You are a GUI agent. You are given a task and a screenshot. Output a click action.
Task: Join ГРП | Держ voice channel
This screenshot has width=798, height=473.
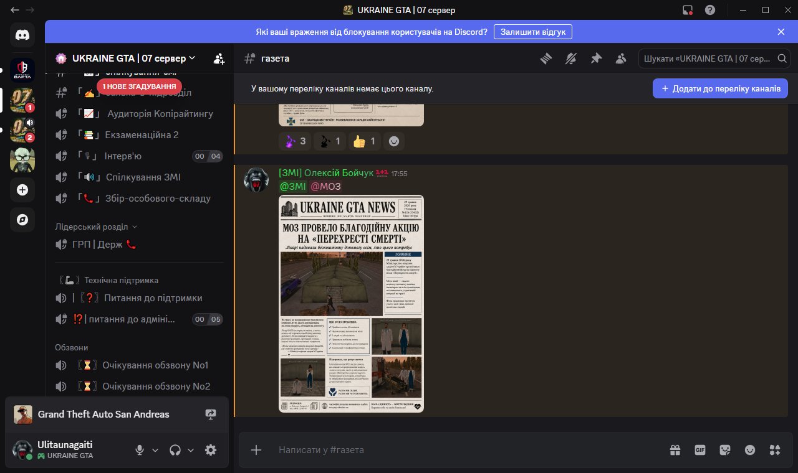coord(138,245)
